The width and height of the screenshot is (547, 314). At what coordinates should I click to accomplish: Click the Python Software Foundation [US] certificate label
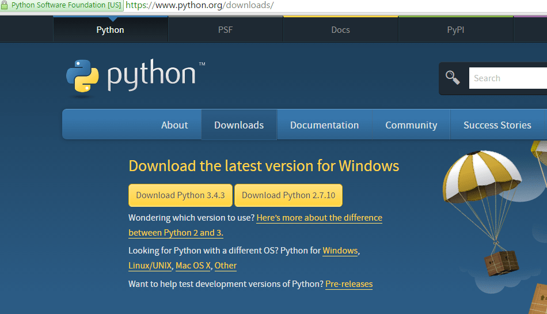coord(66,5)
